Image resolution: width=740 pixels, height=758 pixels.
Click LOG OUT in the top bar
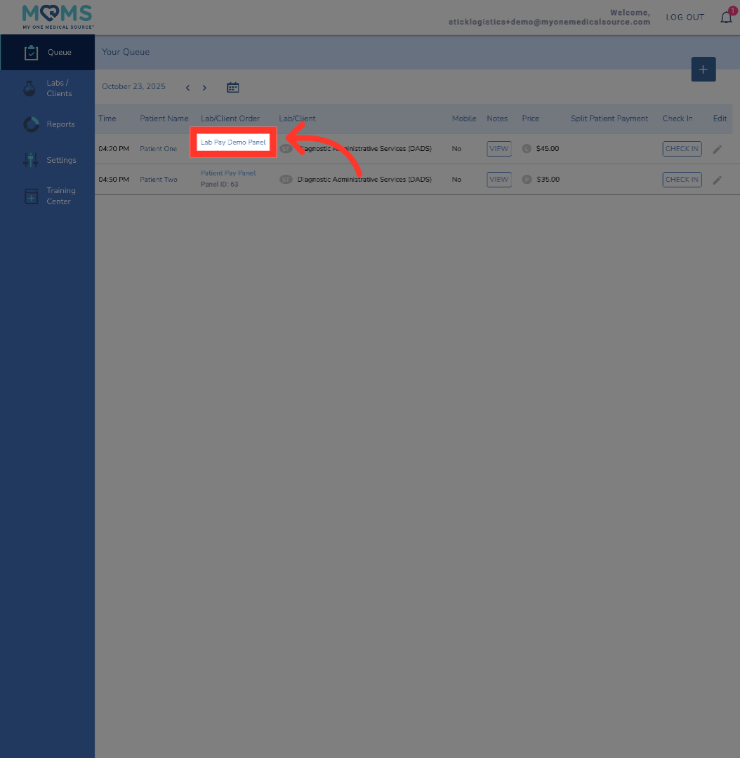pyautogui.click(x=685, y=17)
